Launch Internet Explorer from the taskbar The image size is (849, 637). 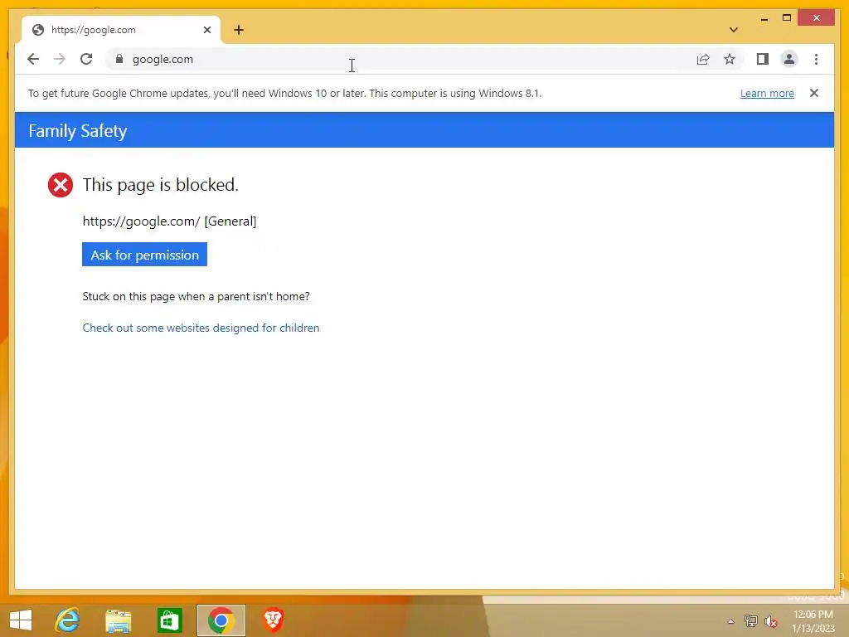[67, 620]
